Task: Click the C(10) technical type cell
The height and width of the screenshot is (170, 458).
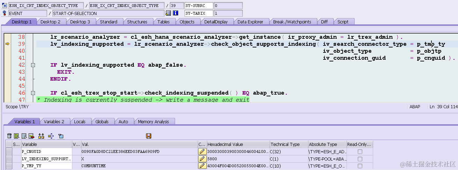Action: pyautogui.click(x=289, y=166)
